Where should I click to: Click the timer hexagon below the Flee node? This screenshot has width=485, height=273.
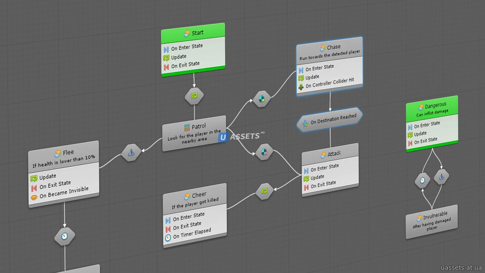(x=65, y=236)
